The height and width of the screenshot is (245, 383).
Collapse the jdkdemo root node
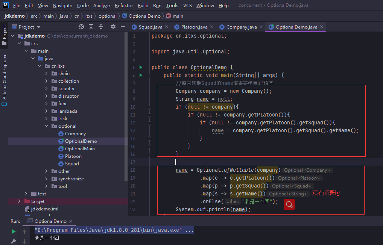pyautogui.click(x=13, y=36)
